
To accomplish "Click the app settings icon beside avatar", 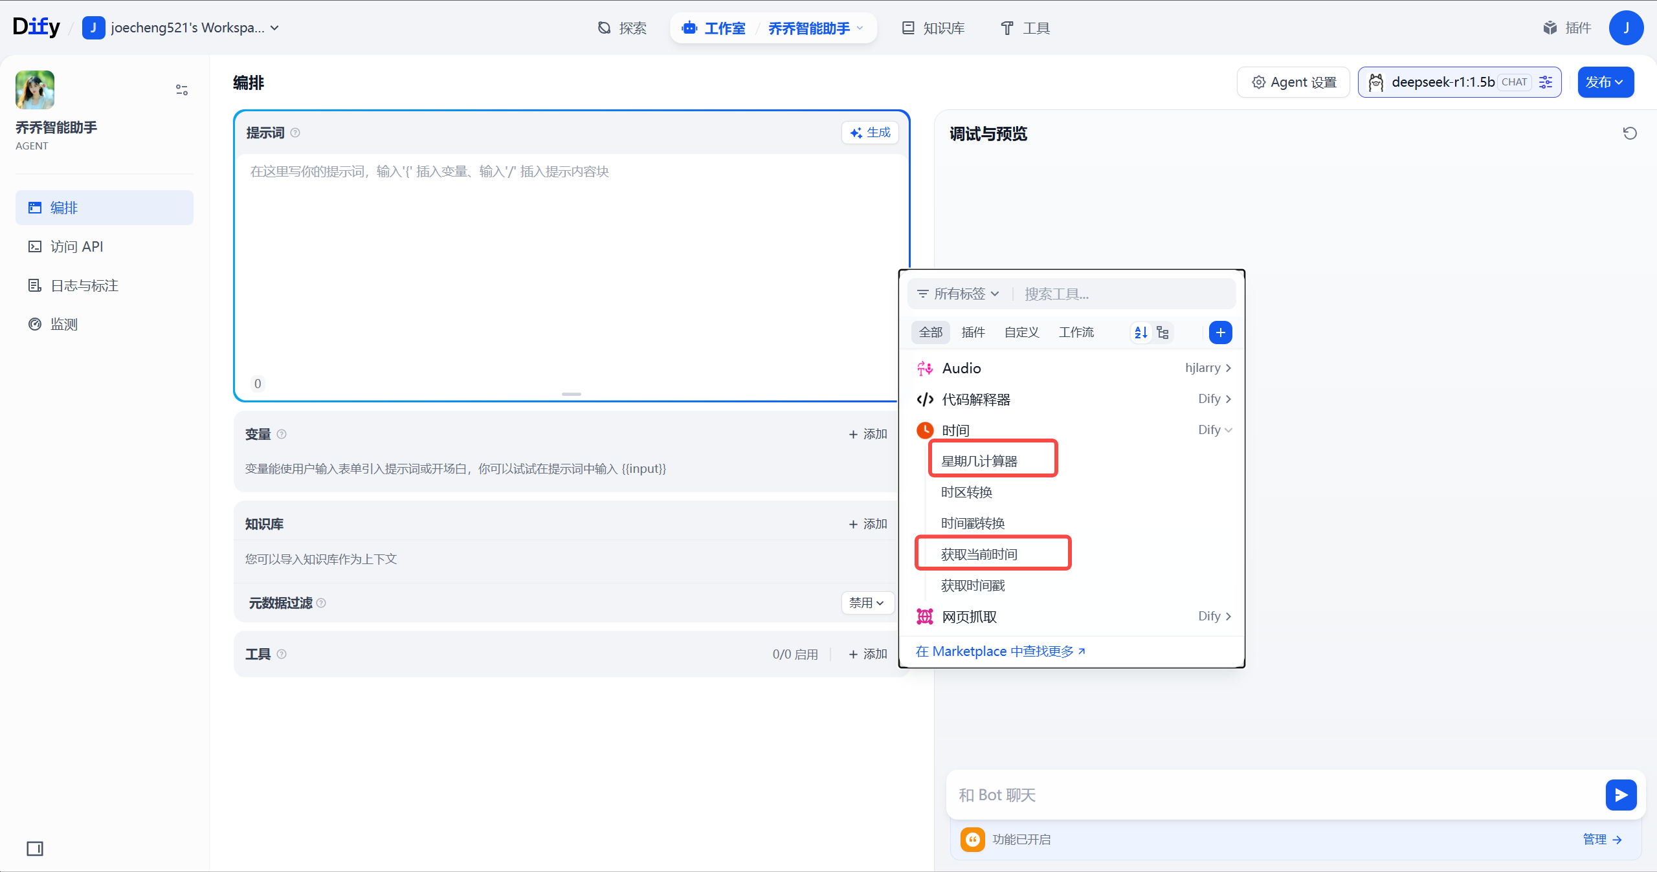I will (182, 90).
